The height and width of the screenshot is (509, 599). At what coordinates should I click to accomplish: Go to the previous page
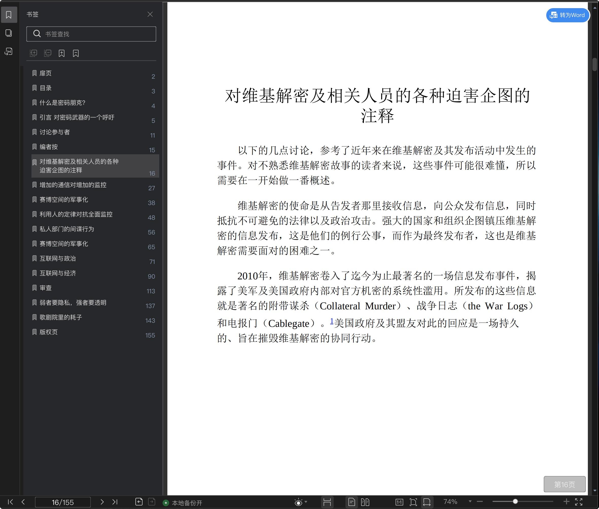(x=23, y=502)
